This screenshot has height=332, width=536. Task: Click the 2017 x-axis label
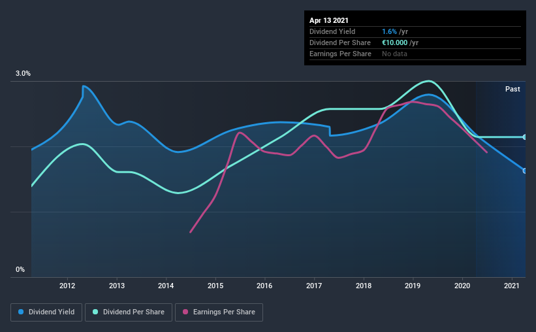pos(314,286)
